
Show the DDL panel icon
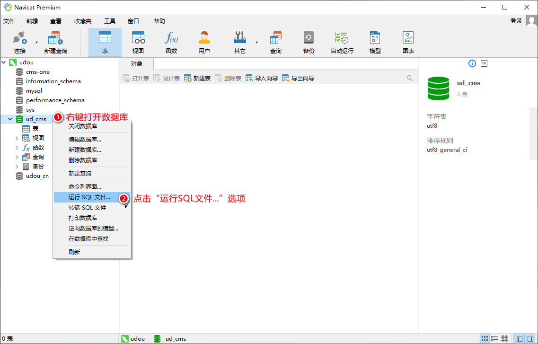(x=484, y=63)
